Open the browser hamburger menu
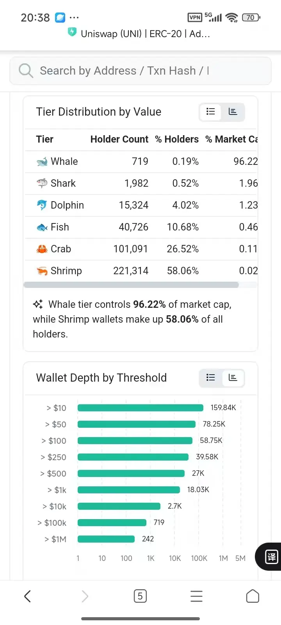 point(196,596)
